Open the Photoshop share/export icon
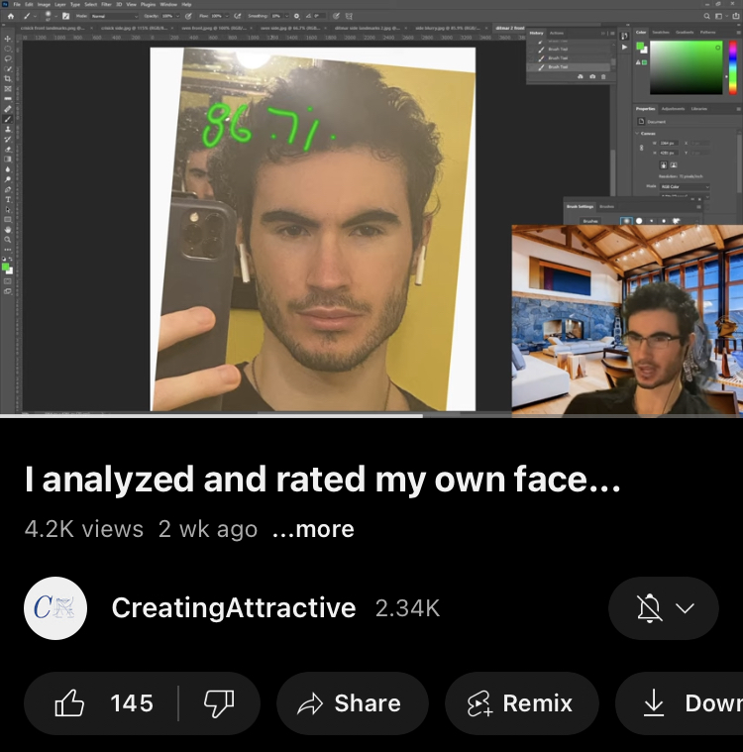Image resolution: width=743 pixels, height=752 pixels. pos(736,16)
